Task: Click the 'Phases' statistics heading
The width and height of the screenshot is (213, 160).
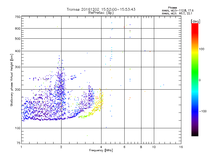Action: (172, 8)
